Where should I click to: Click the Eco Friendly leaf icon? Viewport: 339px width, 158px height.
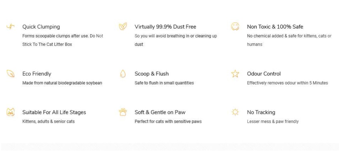[11, 74]
